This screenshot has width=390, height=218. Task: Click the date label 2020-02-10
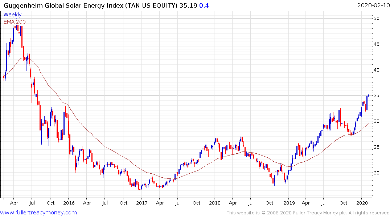pyautogui.click(x=373, y=5)
